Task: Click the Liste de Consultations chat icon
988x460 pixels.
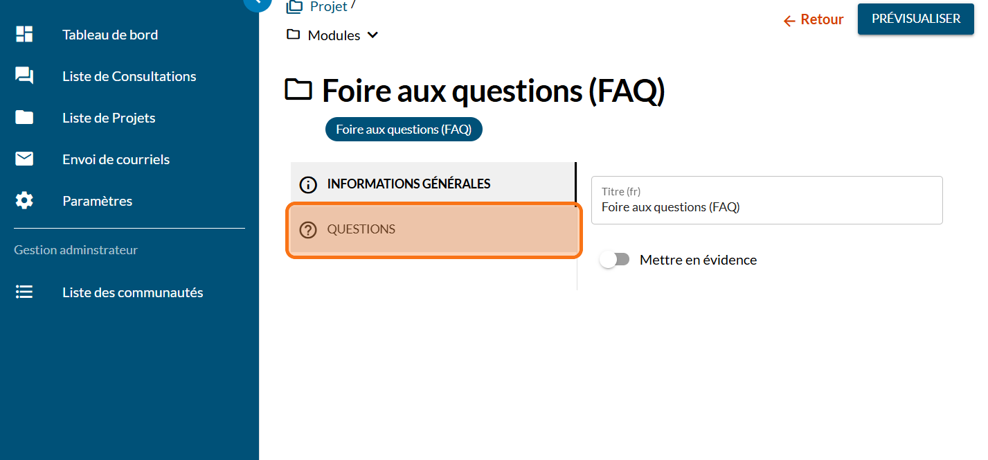Action: 24,76
